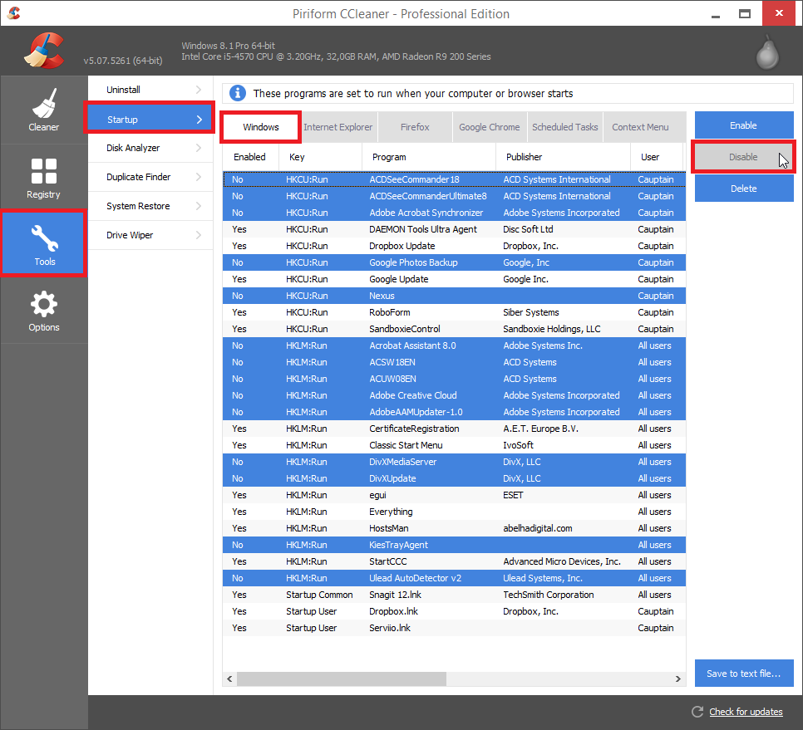Switch to the Windows tab
This screenshot has width=803, height=730.
tap(261, 127)
